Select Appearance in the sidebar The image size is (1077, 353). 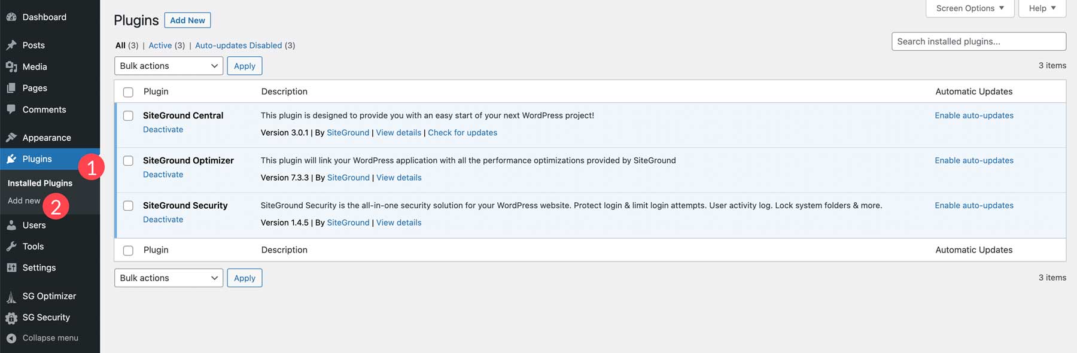click(x=46, y=137)
